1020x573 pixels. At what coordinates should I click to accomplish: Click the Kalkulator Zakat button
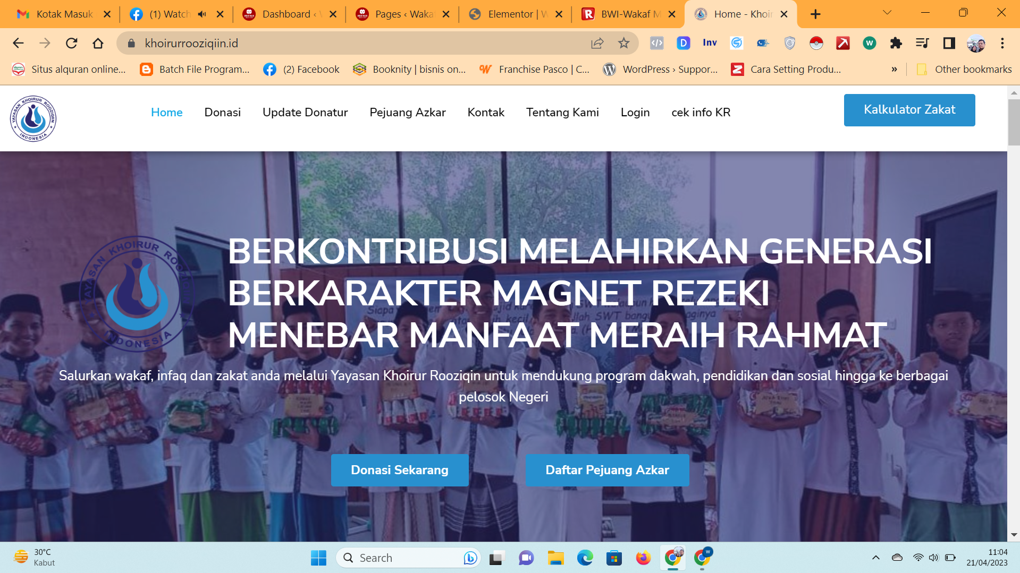909,109
